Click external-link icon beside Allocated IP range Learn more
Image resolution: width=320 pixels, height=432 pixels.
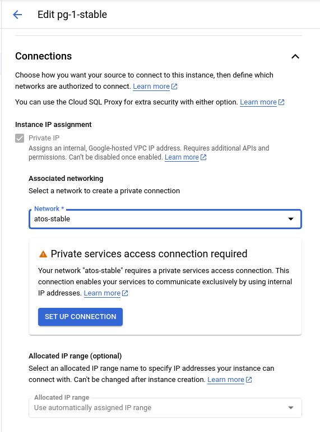point(249,380)
